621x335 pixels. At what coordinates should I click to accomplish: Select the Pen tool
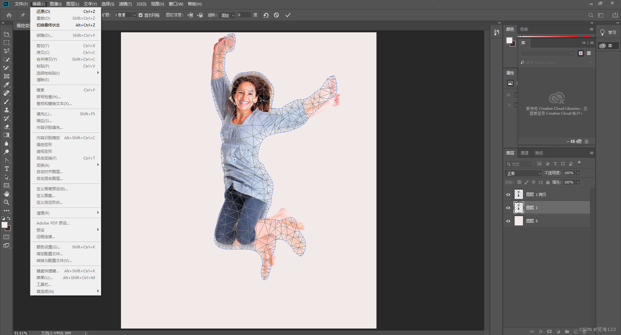tap(6, 160)
